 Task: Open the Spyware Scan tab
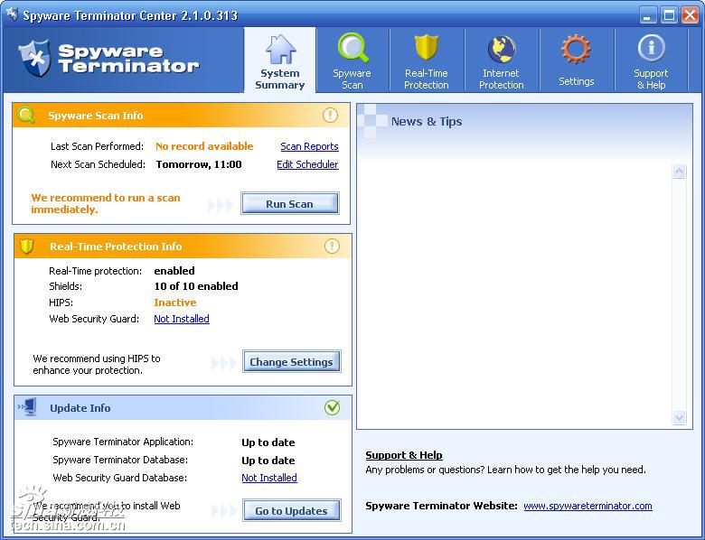point(352,61)
